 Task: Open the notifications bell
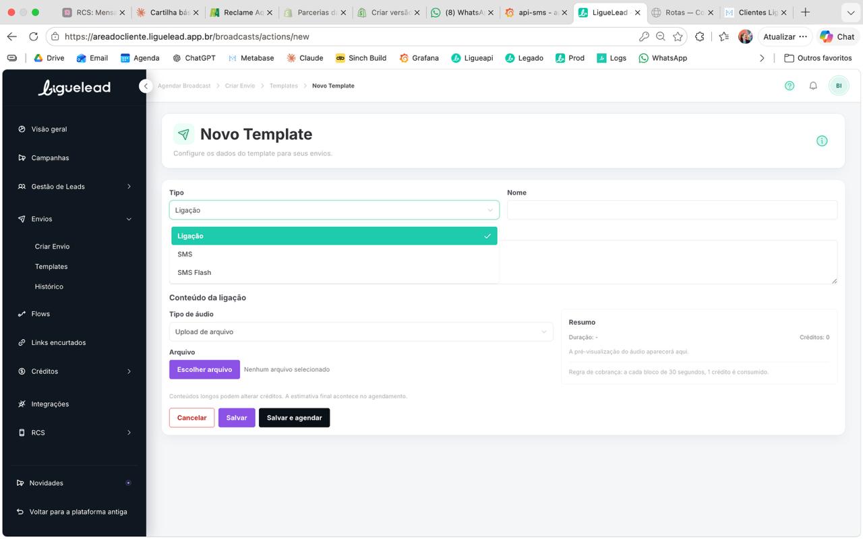click(x=813, y=86)
